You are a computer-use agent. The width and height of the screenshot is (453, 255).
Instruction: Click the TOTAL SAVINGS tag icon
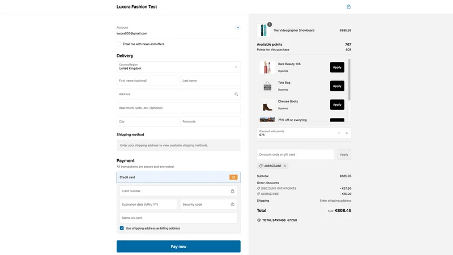259,220
